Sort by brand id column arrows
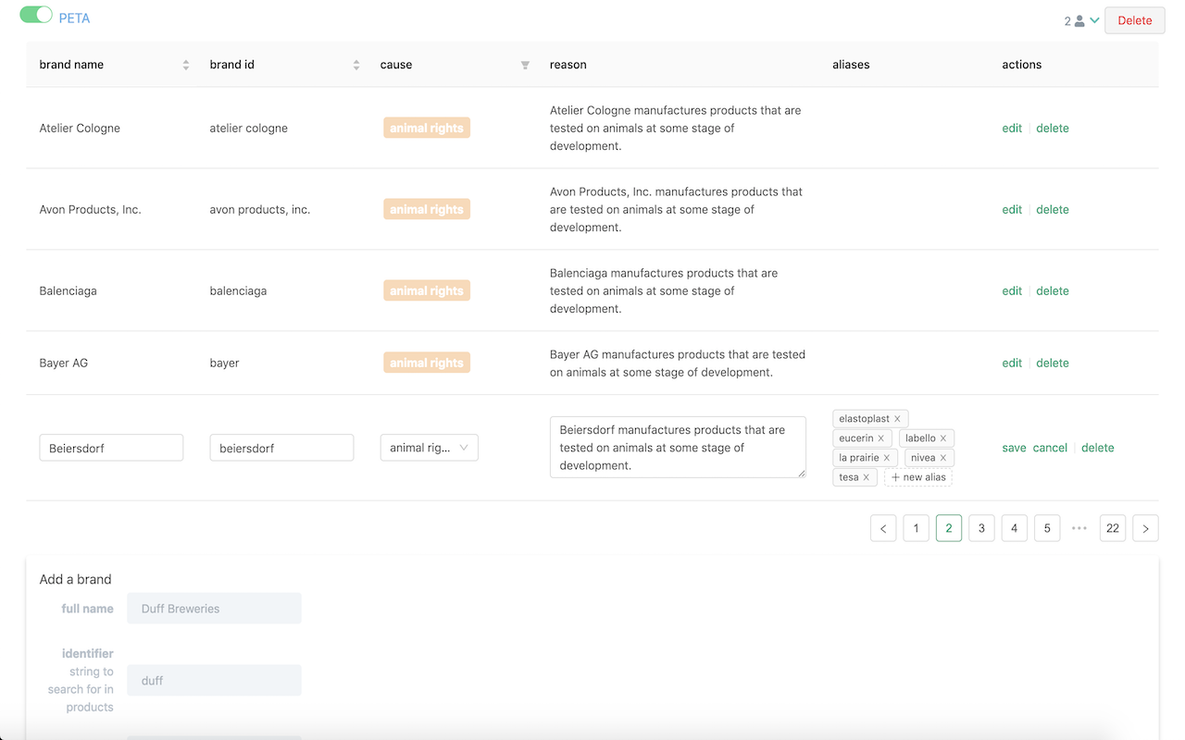The image size is (1185, 740). [356, 65]
